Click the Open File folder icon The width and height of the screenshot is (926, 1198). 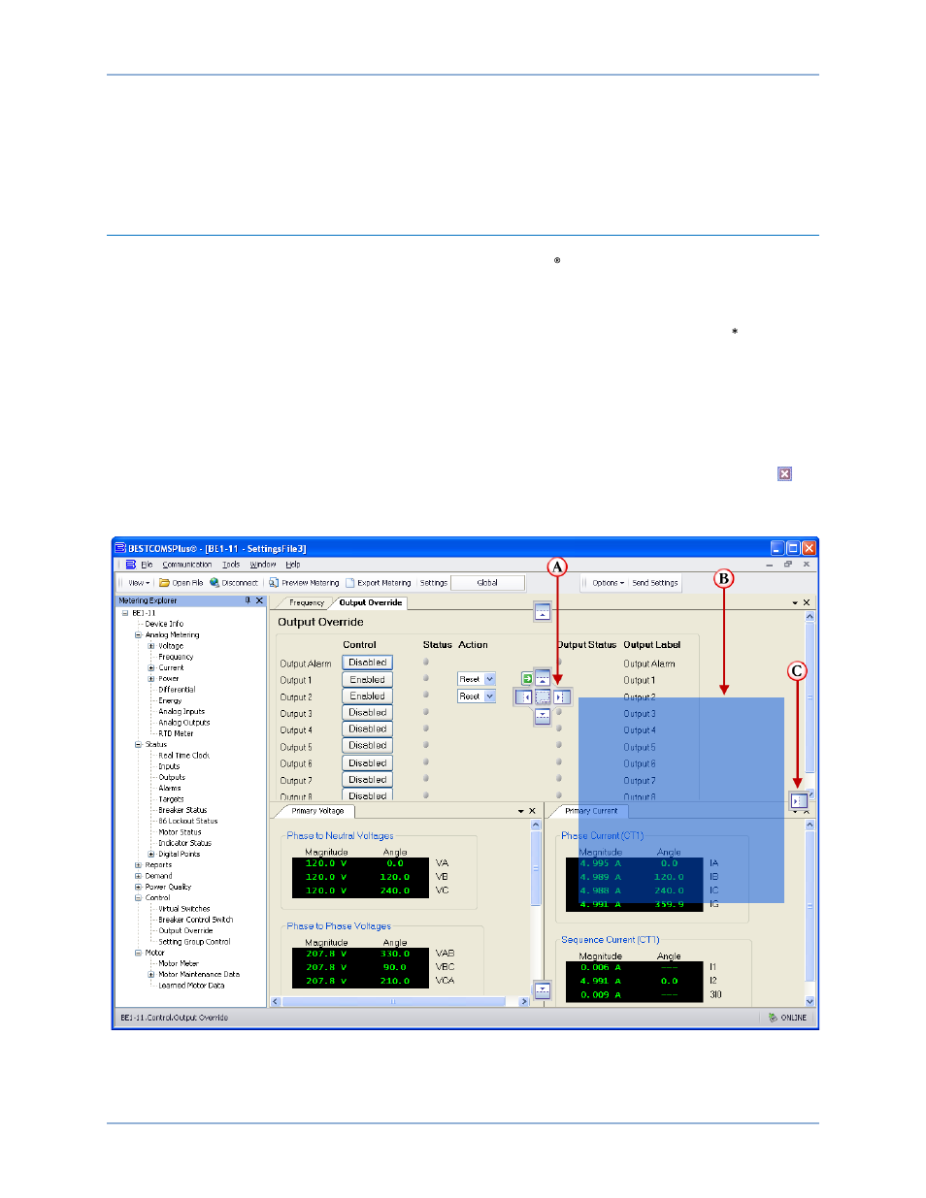tap(165, 583)
